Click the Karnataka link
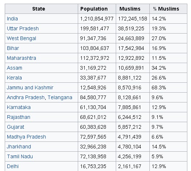This screenshot has height=171, width=191. 19,108
